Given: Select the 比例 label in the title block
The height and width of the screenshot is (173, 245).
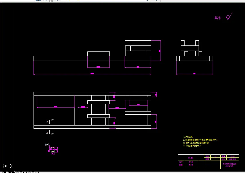Looking at the screenshot, I should click(207, 156).
